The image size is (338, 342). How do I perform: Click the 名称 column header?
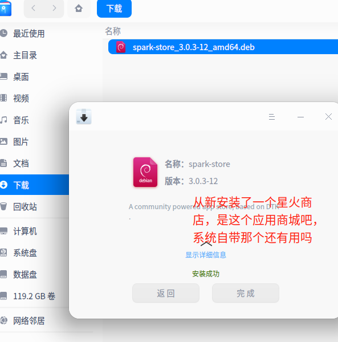coord(113,31)
